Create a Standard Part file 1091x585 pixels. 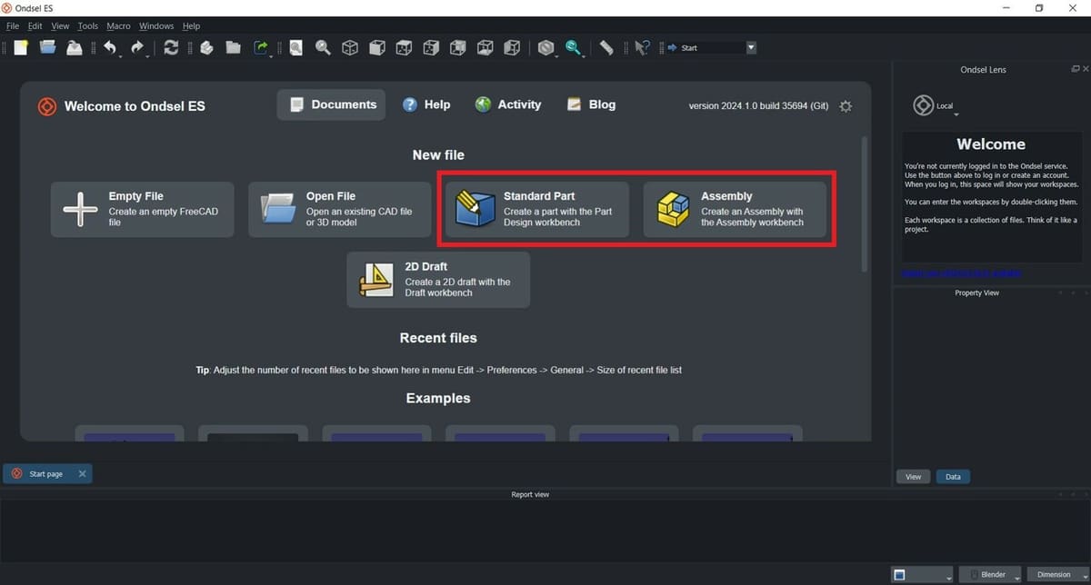coord(537,210)
